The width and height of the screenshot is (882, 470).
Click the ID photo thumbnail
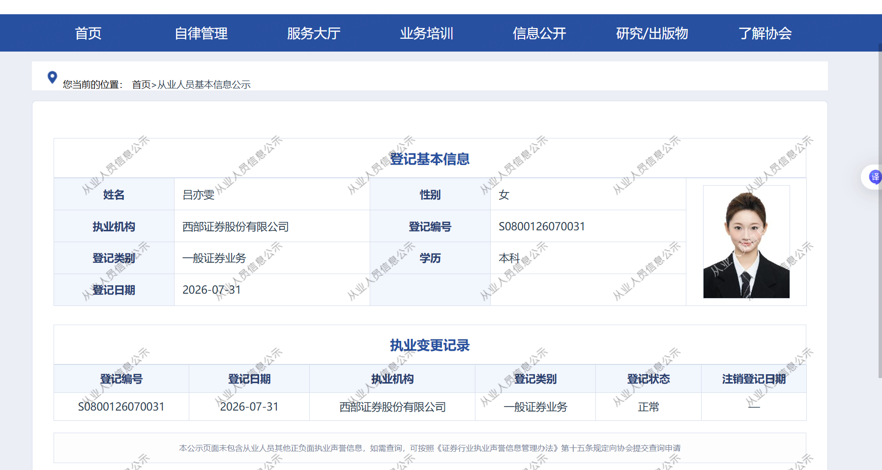pyautogui.click(x=746, y=242)
